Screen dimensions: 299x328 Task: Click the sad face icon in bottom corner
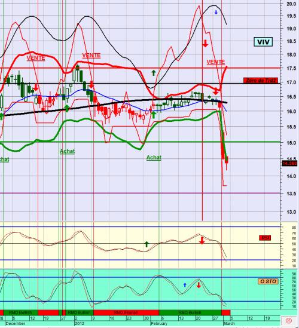(289, 320)
